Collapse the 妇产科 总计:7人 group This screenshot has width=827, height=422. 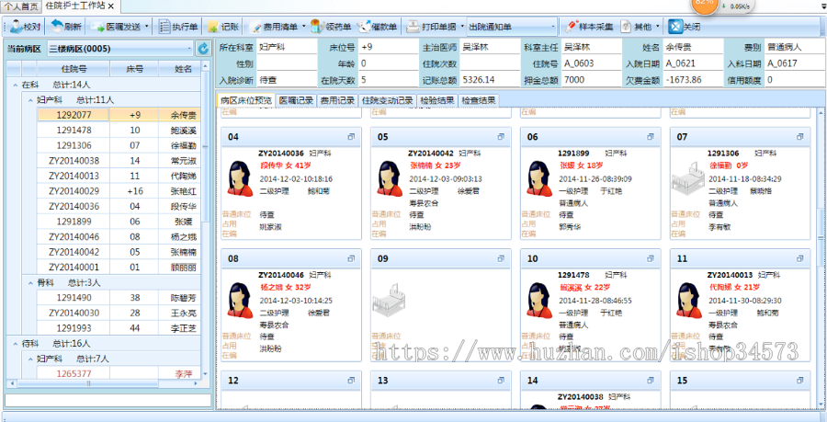[x=30, y=359]
